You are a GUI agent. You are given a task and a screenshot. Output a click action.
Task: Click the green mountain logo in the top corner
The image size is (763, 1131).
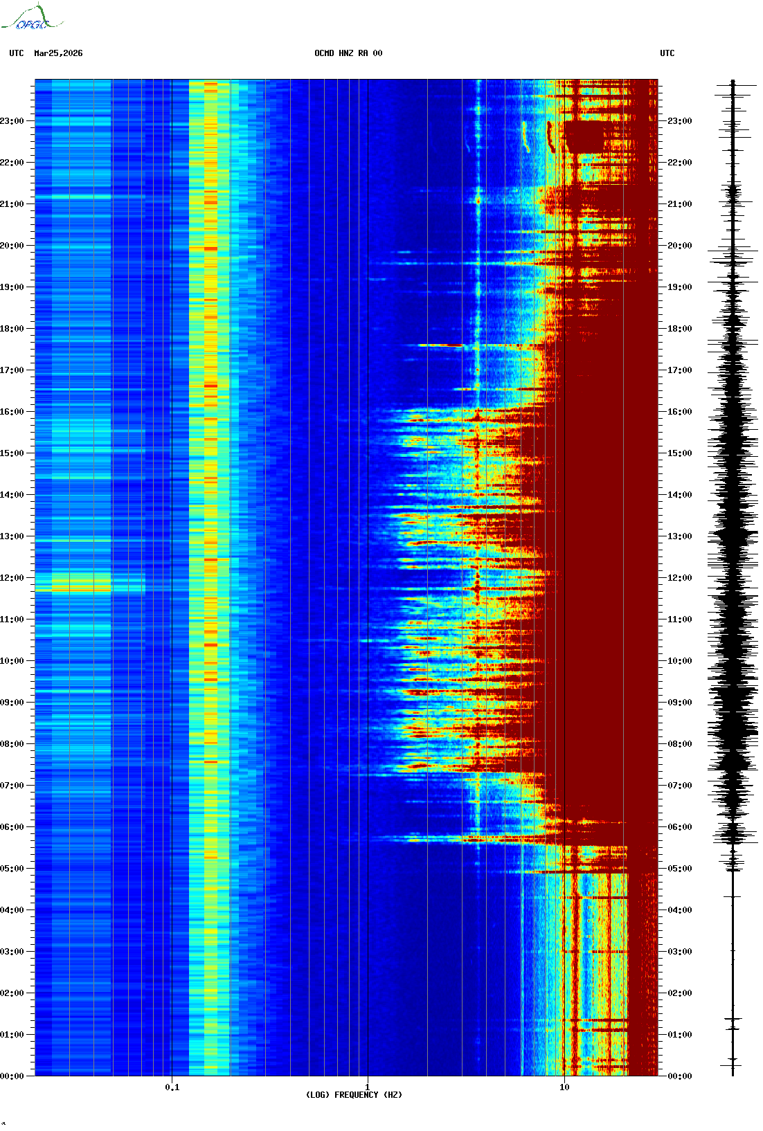tap(32, 17)
